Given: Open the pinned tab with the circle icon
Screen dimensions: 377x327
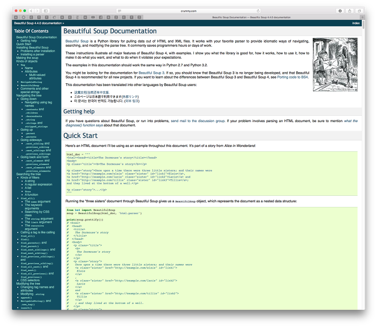Looking at the screenshot, I should pyautogui.click(x=24, y=17).
